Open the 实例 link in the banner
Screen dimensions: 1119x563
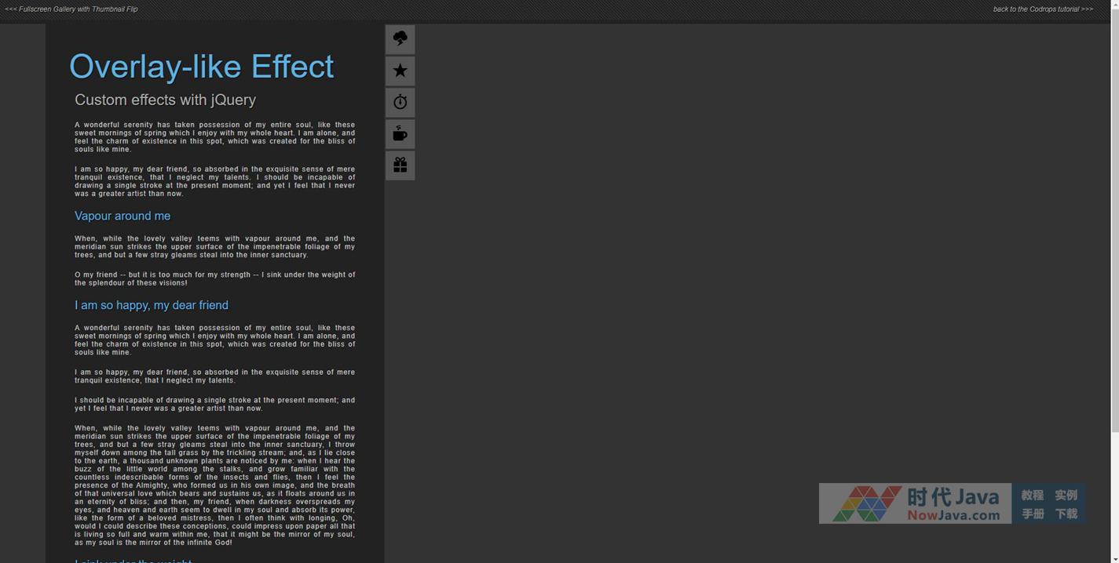1066,495
